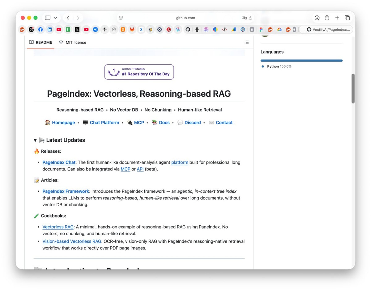Open the X (Twitter) pinned tab
Viewport: 371px width, 290px height.
pyautogui.click(x=77, y=29)
